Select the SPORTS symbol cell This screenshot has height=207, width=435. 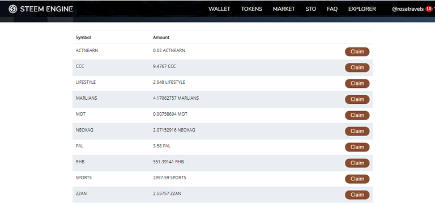point(84,178)
